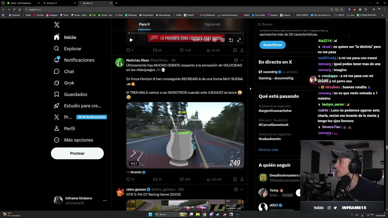The image size is (388, 218).
Task: Open Inicio in the sidebar
Action: coord(65,37)
